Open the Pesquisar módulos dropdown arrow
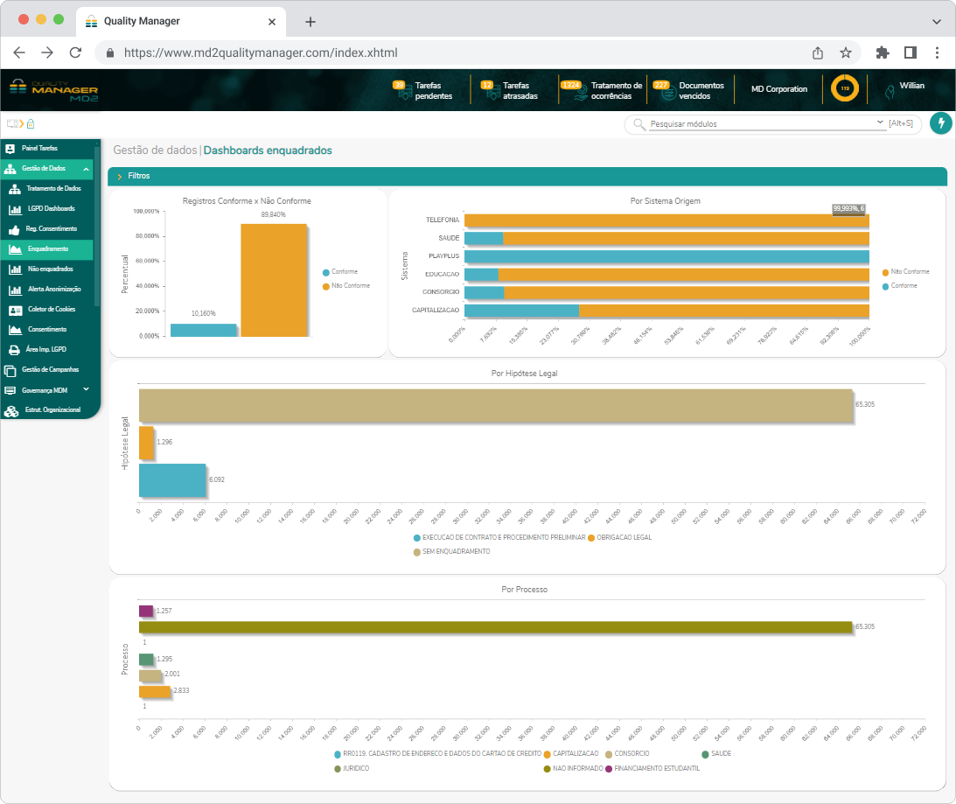The width and height of the screenshot is (956, 804). [879, 122]
